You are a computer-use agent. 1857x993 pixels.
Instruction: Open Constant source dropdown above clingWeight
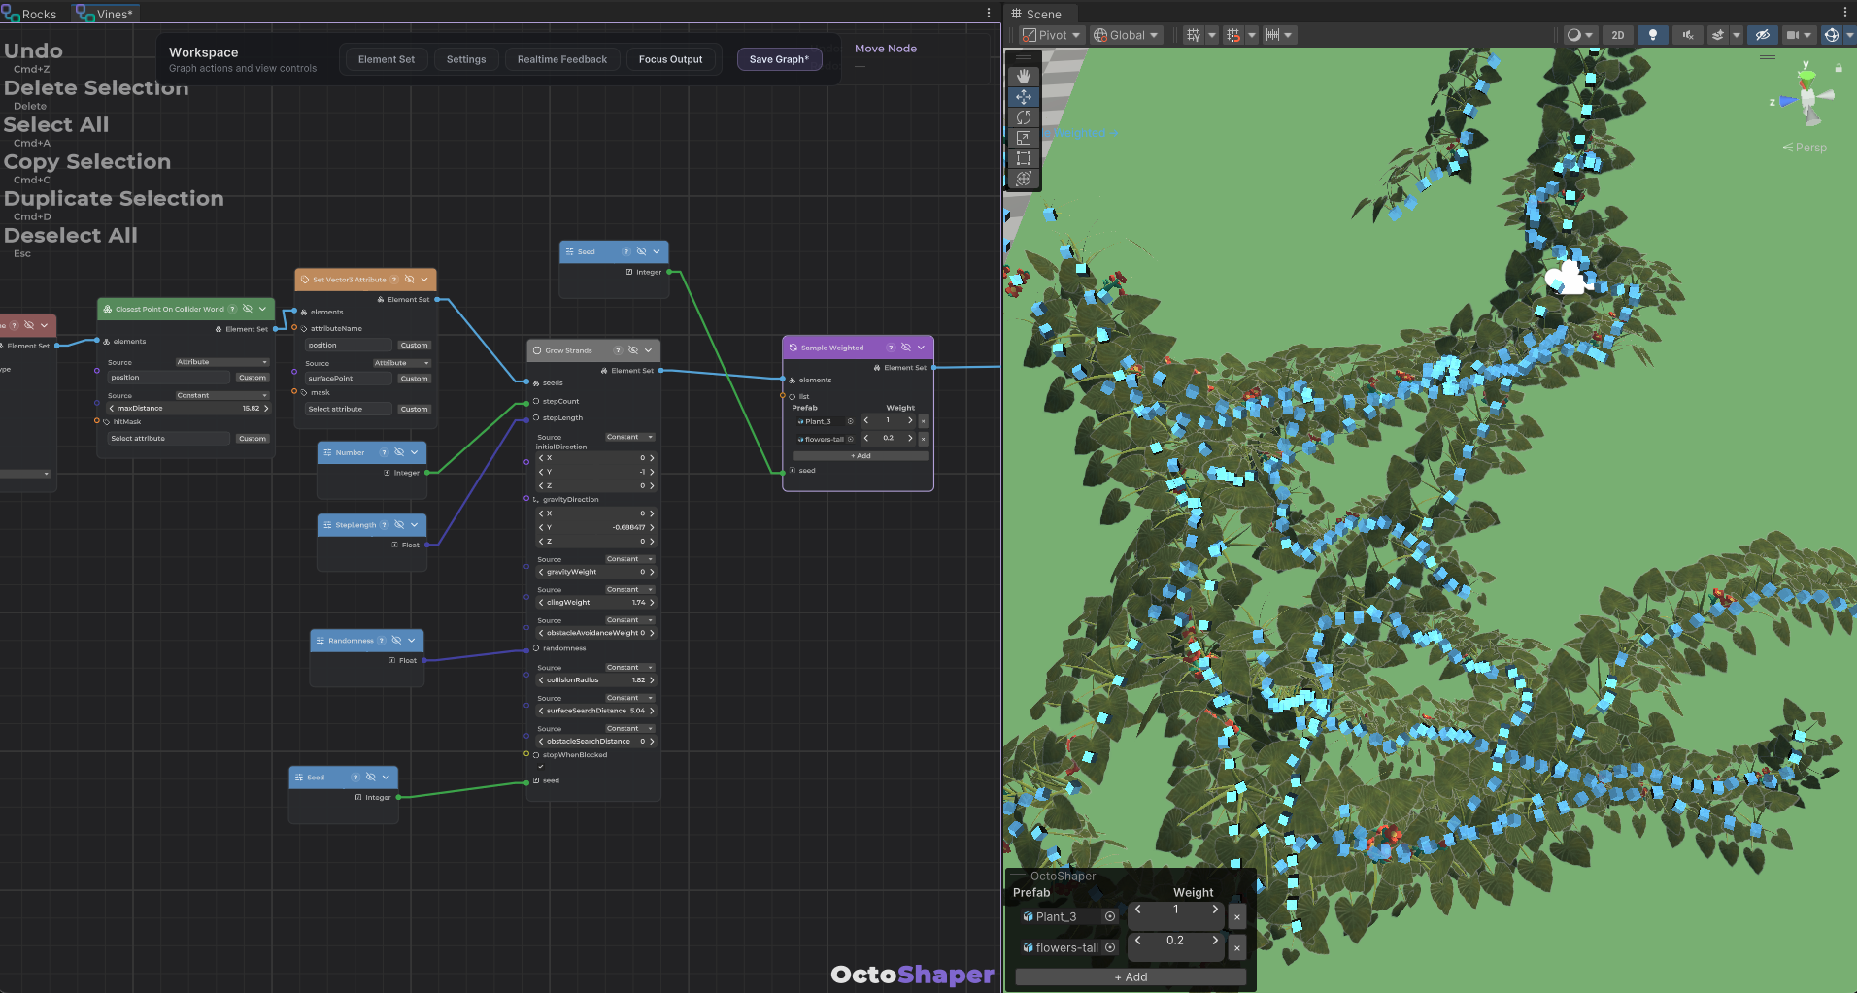pos(629,589)
